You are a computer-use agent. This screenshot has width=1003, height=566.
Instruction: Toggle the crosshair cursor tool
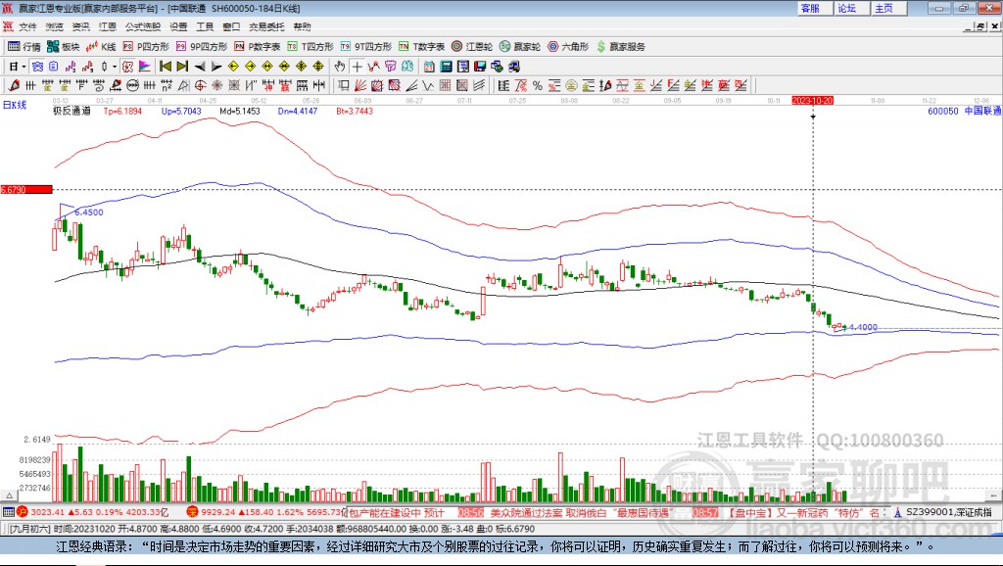coord(357,66)
